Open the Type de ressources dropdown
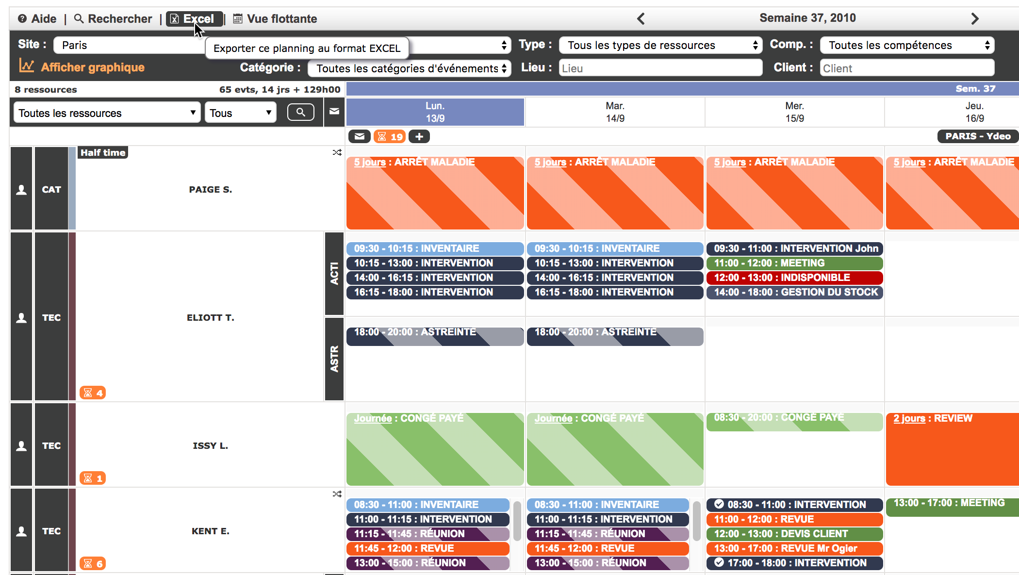 pos(661,45)
